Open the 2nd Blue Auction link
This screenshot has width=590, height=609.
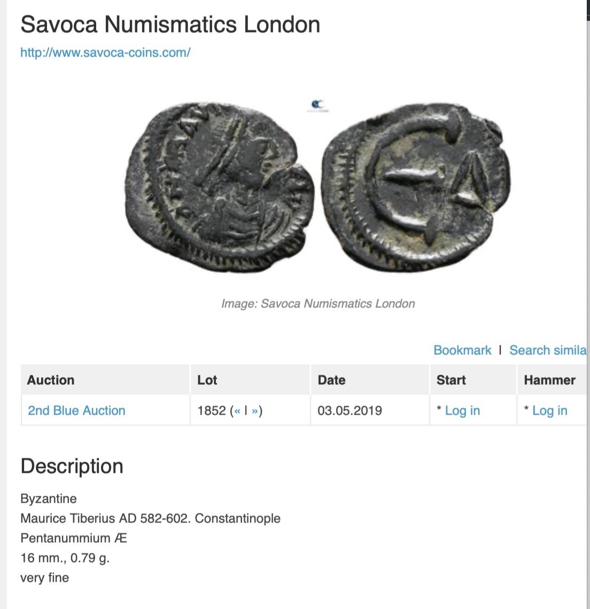[76, 410]
